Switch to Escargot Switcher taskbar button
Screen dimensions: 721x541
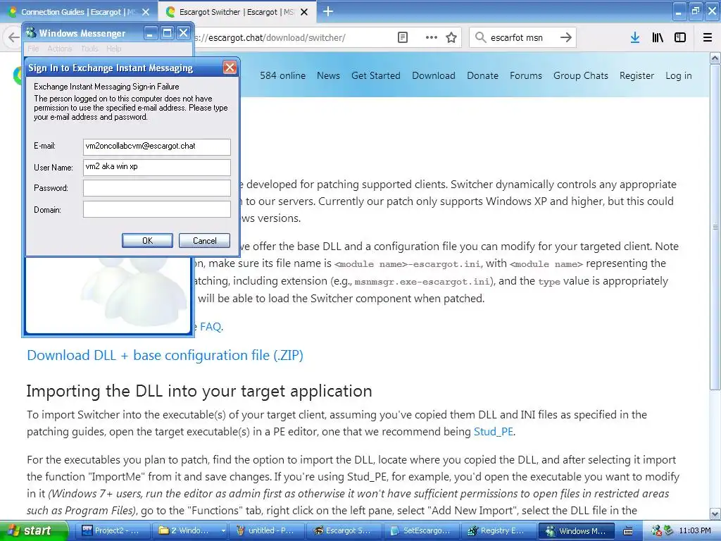pos(344,530)
